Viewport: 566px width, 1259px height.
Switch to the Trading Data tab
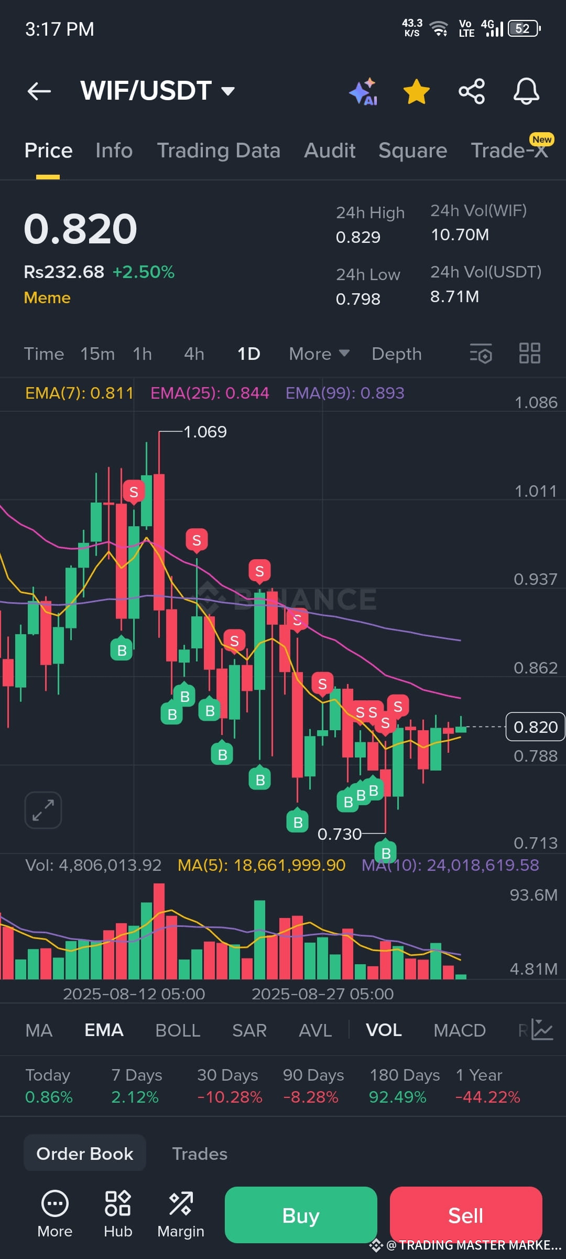pos(219,151)
